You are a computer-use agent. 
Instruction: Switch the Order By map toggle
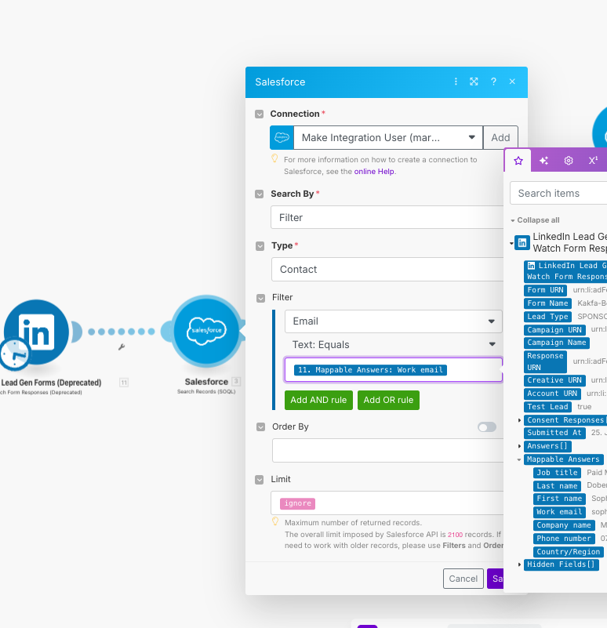[487, 427]
